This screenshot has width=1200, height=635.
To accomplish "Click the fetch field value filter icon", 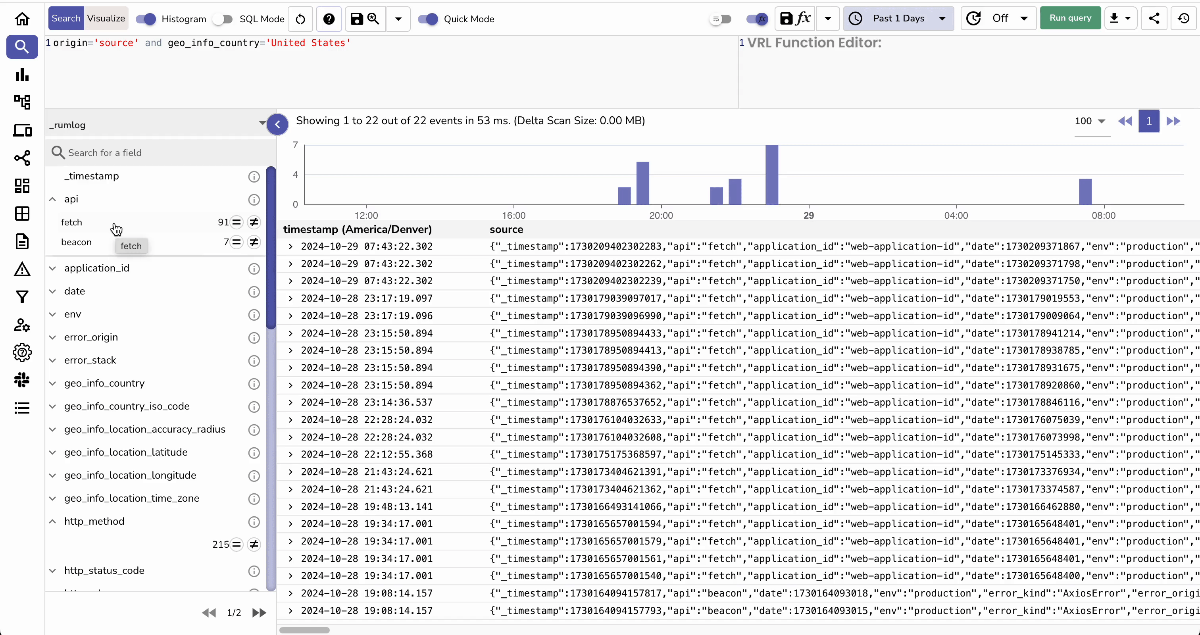I will (x=237, y=221).
